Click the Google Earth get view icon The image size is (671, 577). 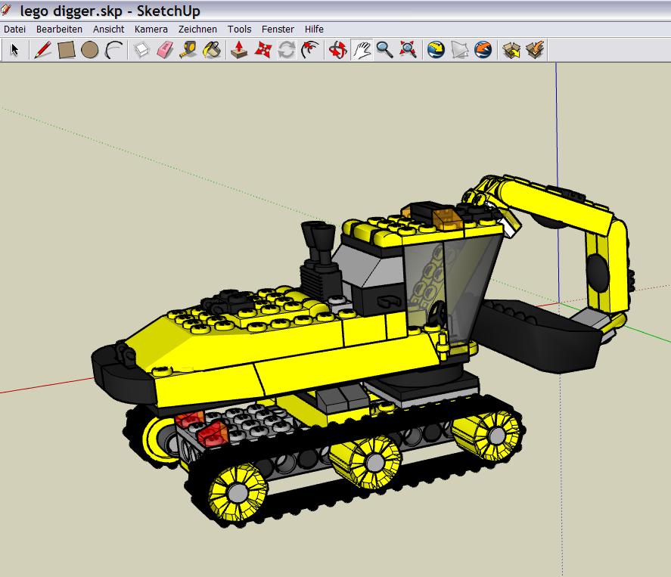[x=436, y=50]
